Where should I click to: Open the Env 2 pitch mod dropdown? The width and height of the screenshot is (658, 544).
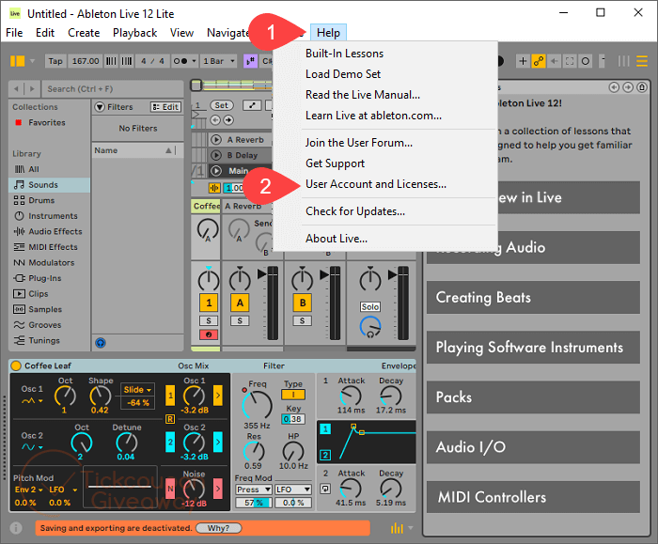[28, 490]
